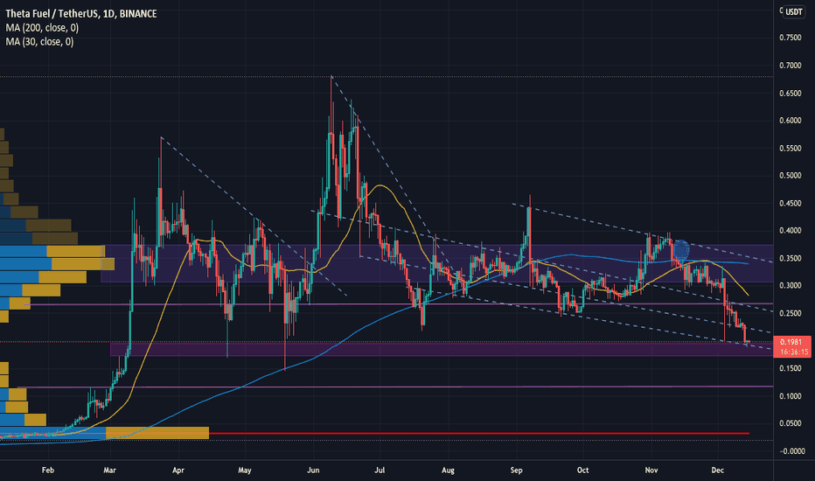Select the MA (30, close, 0) indicator legend
Image resolution: width=815 pixels, height=481 pixels.
(39, 42)
